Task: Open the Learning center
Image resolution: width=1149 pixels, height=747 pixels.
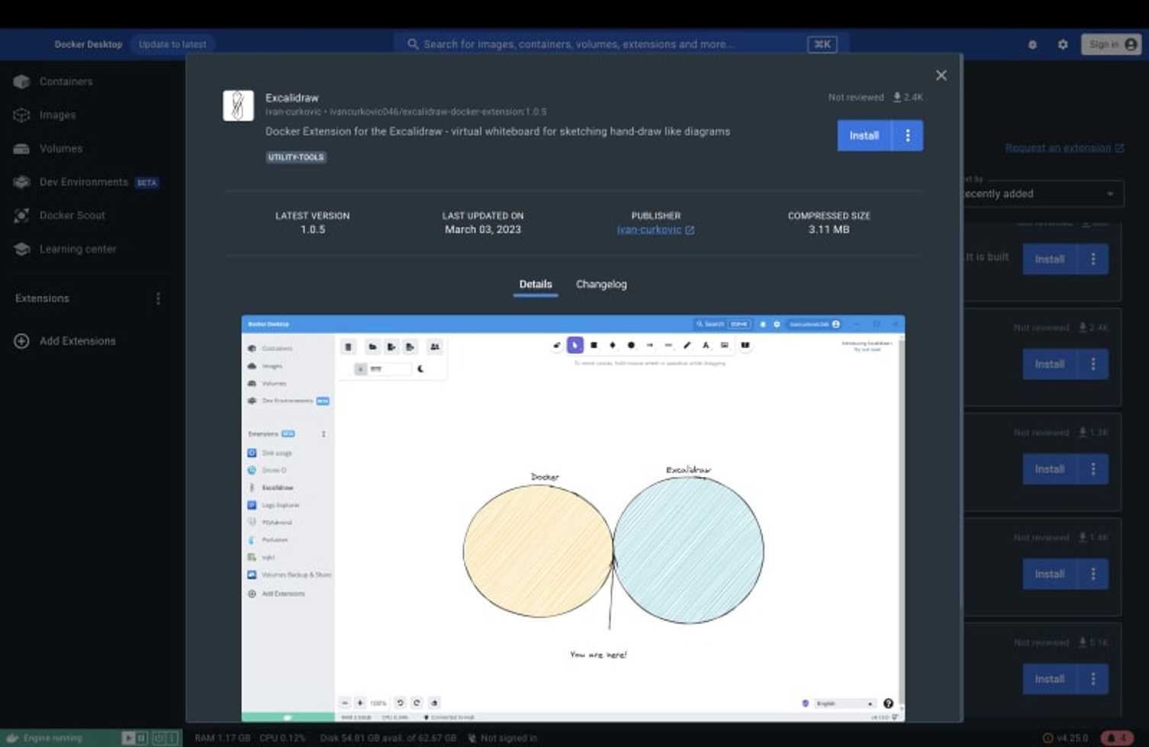Action: [77, 249]
